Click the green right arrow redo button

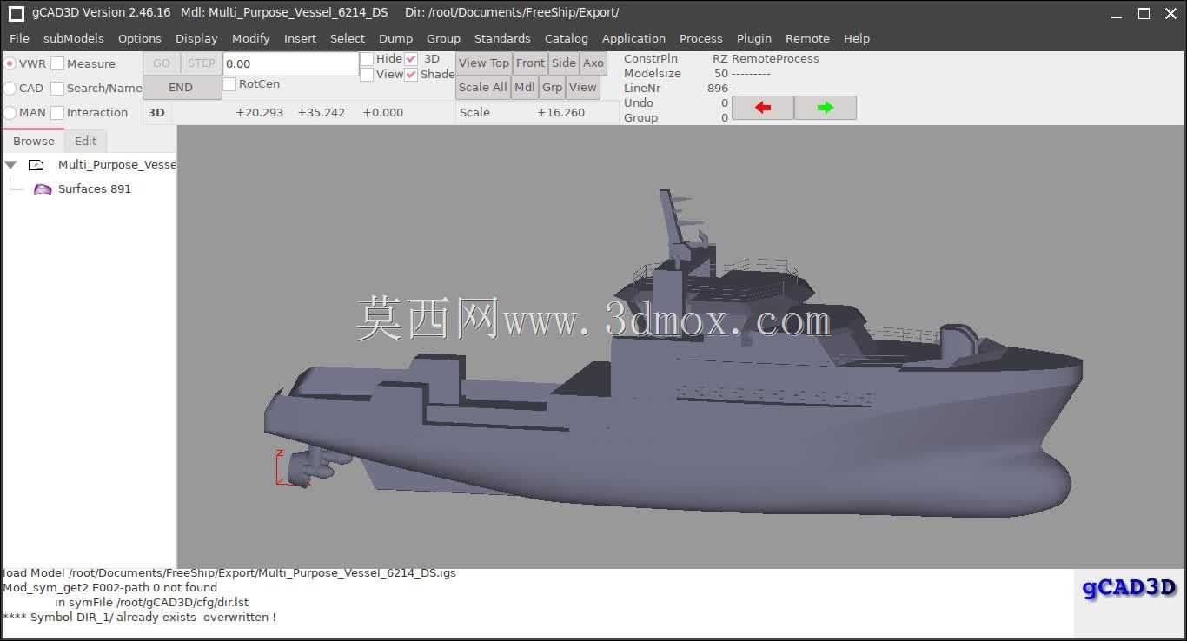point(826,108)
